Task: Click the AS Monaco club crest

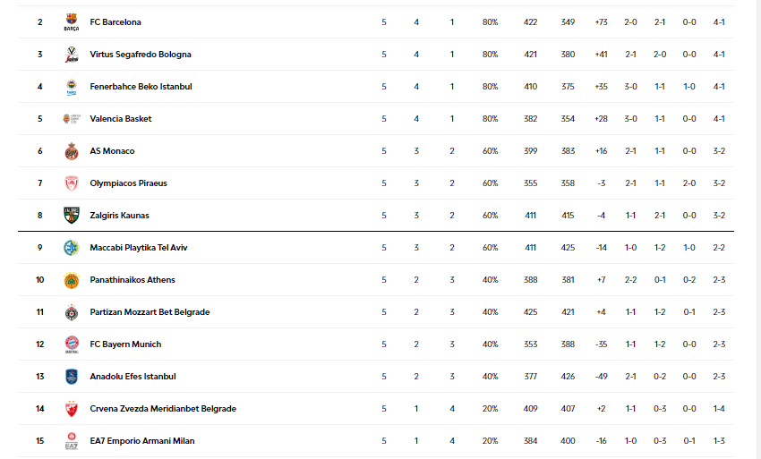Action: [x=72, y=151]
